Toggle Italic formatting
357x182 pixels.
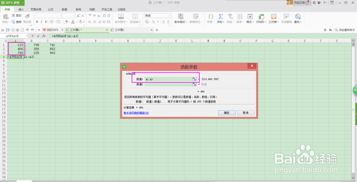click(x=41, y=22)
